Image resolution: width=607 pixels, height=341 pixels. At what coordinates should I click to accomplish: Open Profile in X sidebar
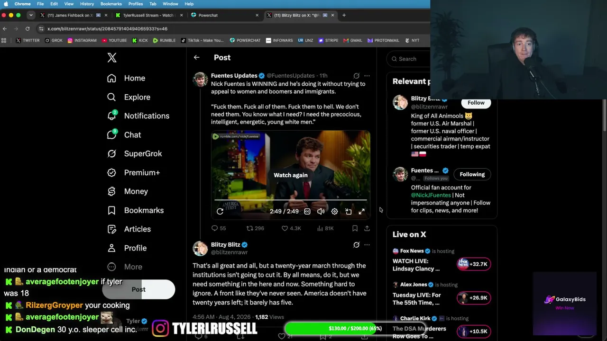click(x=127, y=248)
